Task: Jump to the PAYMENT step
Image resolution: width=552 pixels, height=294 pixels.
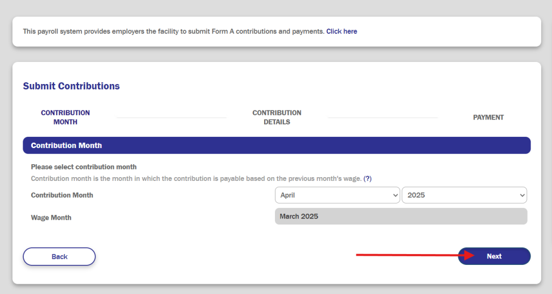Action: coord(488,117)
